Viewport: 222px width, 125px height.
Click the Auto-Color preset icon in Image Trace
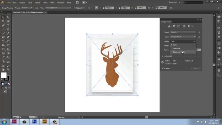(169, 26)
